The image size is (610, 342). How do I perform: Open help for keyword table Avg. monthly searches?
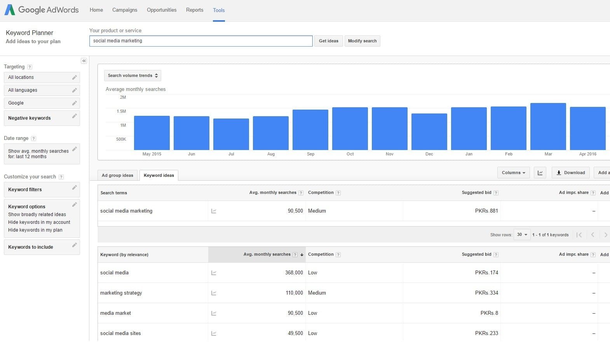(295, 255)
